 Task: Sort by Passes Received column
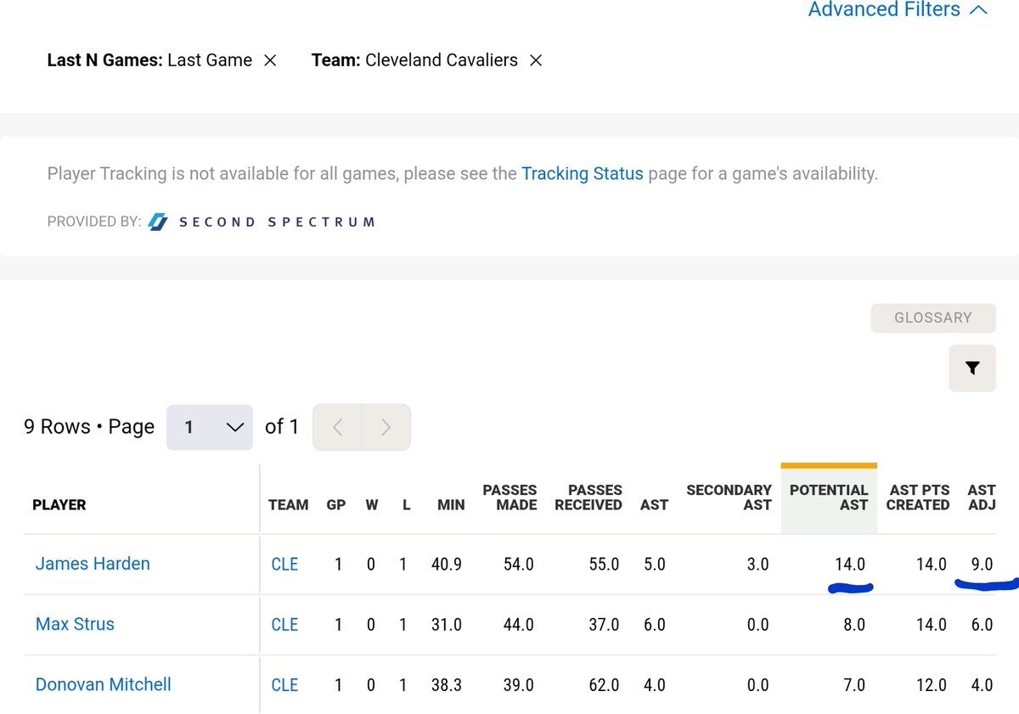[588, 498]
